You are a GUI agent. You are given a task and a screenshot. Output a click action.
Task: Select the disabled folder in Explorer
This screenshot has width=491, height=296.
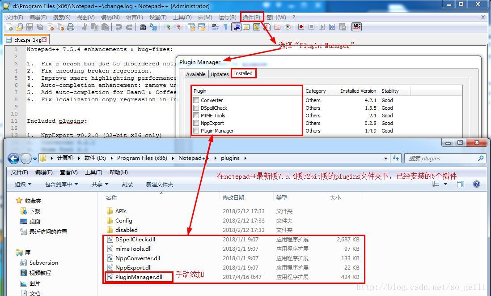(x=126, y=230)
